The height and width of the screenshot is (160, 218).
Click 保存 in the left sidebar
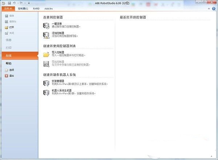coord(9,16)
